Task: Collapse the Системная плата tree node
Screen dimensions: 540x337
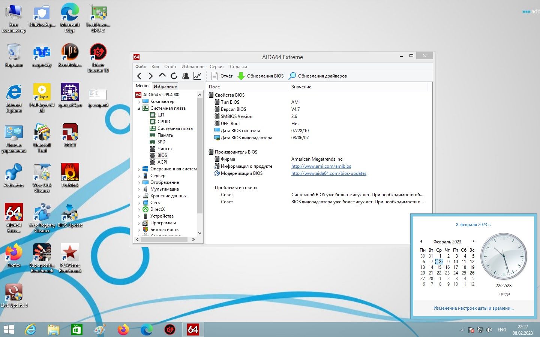Action: coord(139,108)
